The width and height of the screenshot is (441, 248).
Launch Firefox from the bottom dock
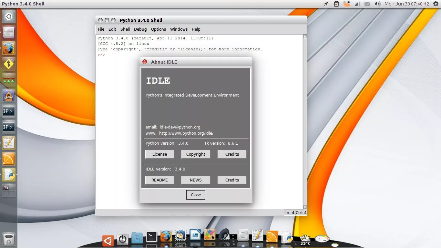point(166,236)
